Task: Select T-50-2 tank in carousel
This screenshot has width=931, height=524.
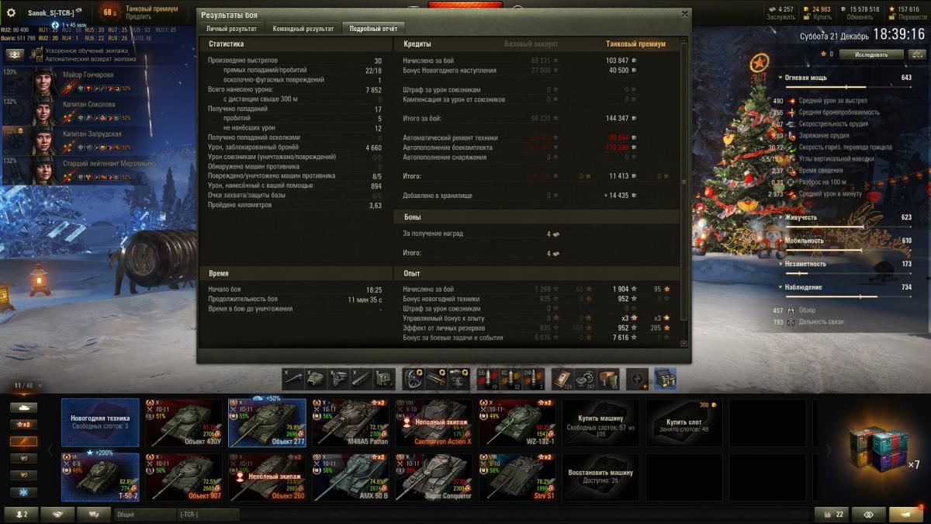Action: [101, 476]
